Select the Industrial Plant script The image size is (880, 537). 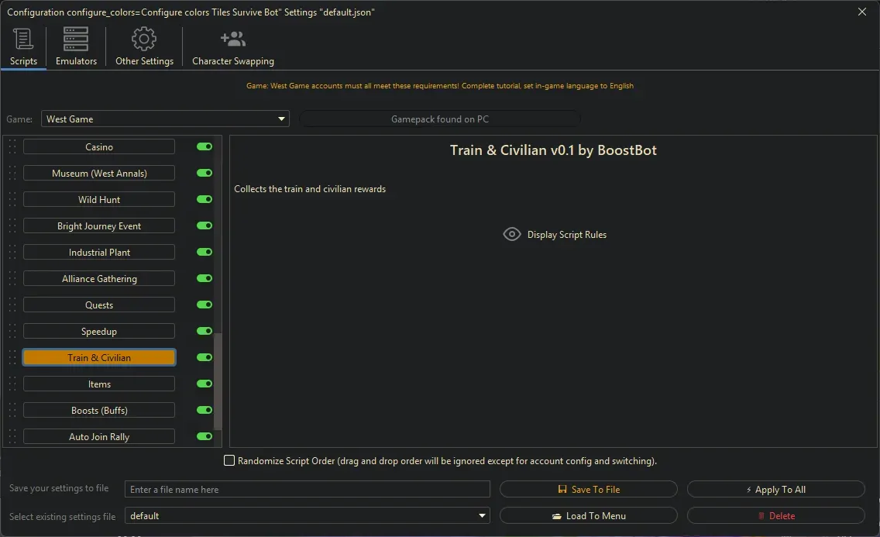point(99,253)
